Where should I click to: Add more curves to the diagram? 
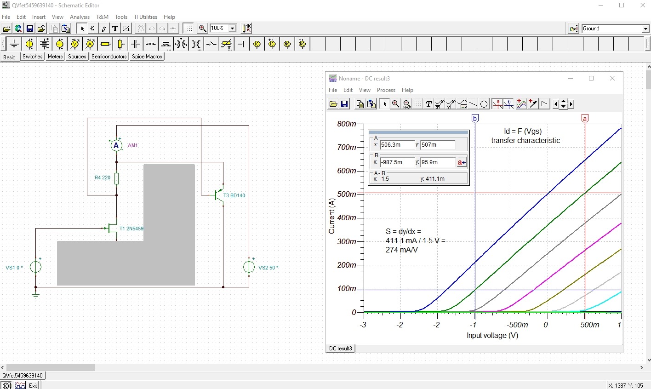pos(521,104)
